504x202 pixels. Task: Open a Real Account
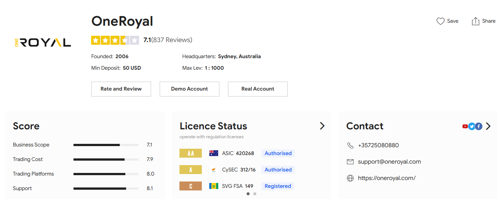click(x=258, y=89)
